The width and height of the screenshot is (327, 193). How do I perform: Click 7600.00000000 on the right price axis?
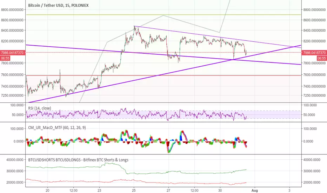coord(314,75)
